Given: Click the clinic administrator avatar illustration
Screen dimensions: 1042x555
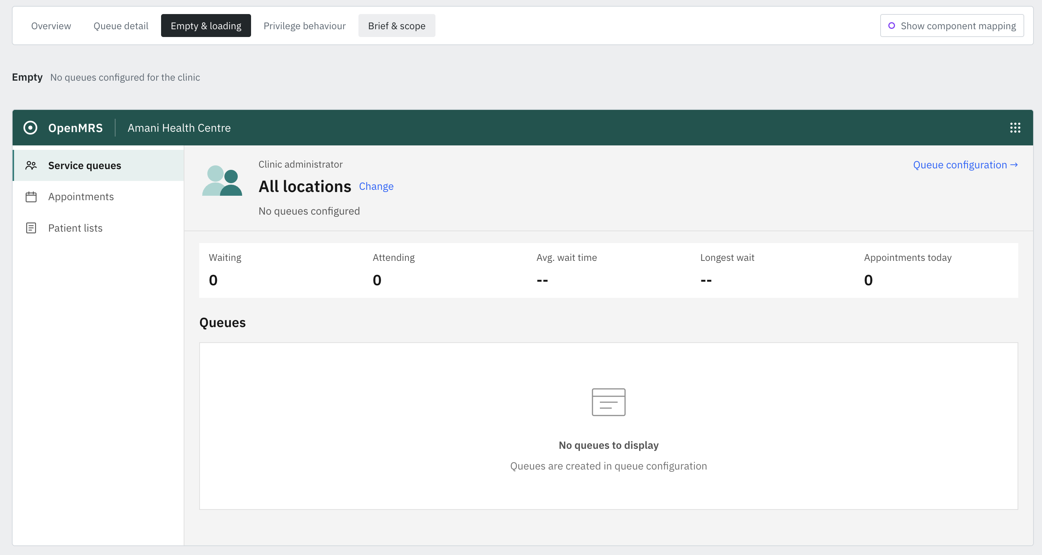Looking at the screenshot, I should [x=222, y=180].
